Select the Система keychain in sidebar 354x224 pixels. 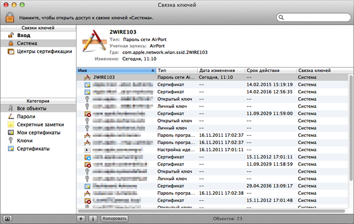coord(28,43)
